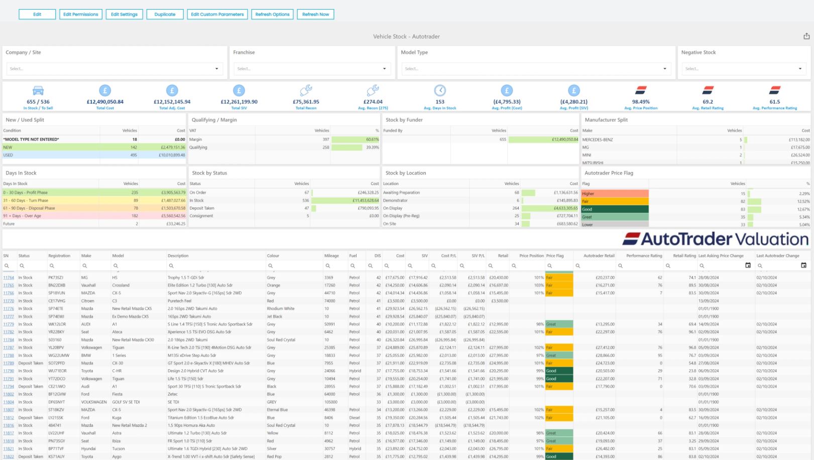The image size is (814, 460).
Task: Select 91 + Days Over Age row
Action: (x=94, y=216)
